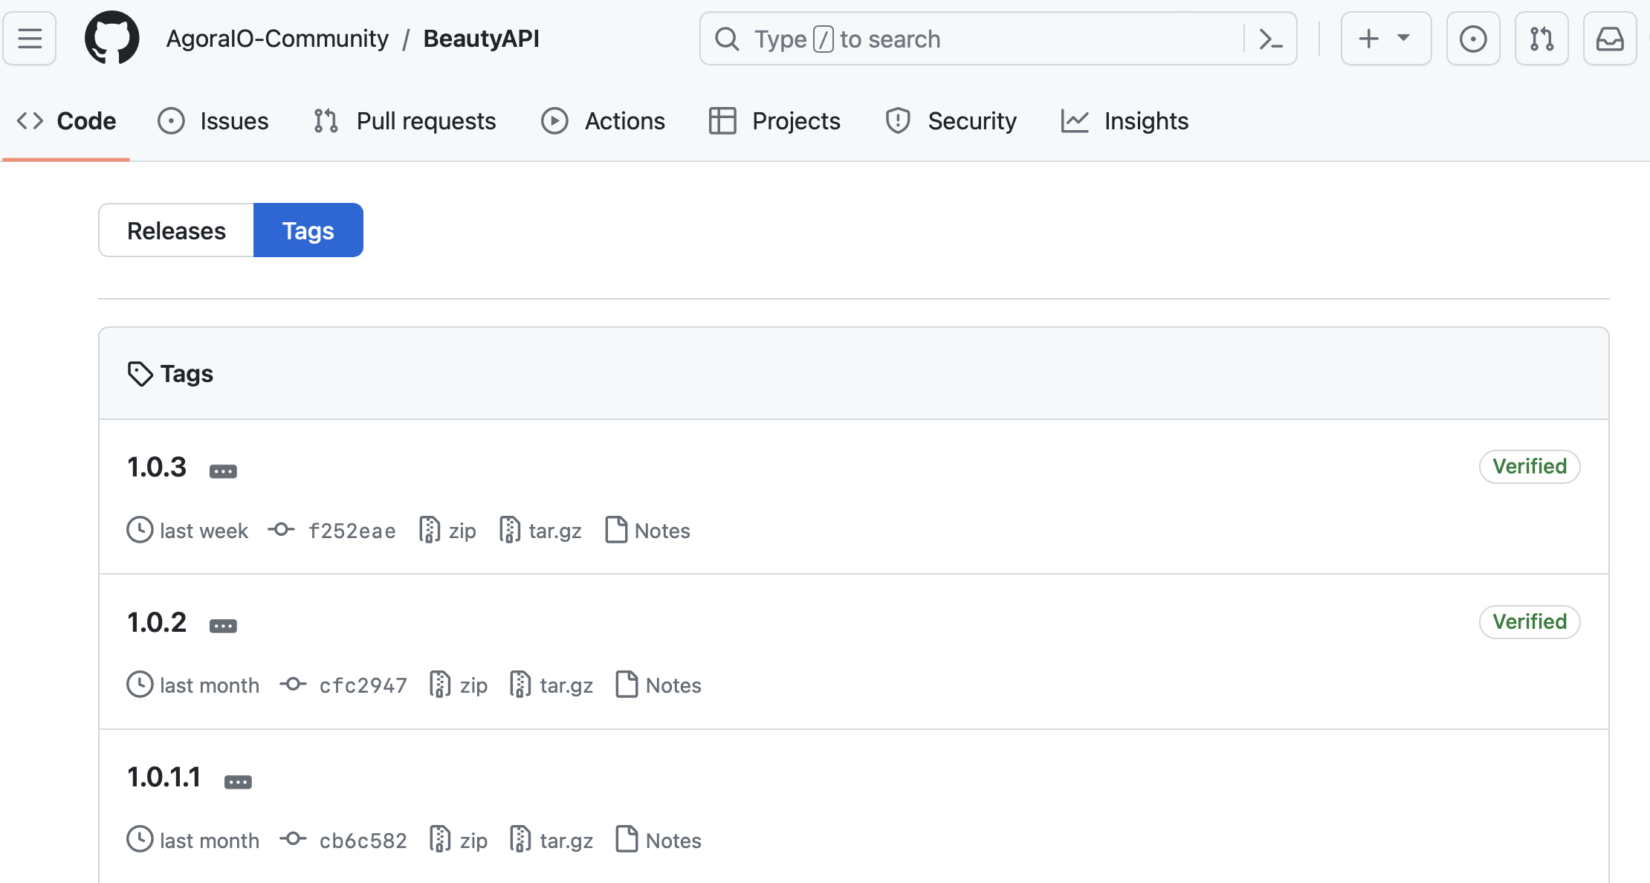The height and width of the screenshot is (883, 1650).
Task: Switch to the Issues tab
Action: point(213,121)
